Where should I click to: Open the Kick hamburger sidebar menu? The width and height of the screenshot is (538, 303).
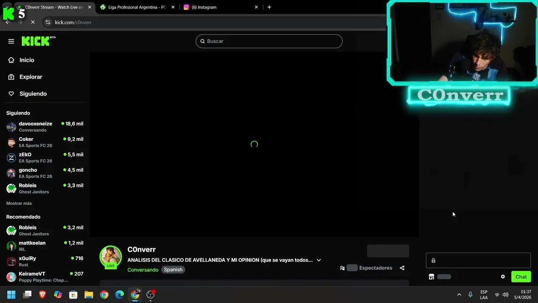pyautogui.click(x=11, y=41)
